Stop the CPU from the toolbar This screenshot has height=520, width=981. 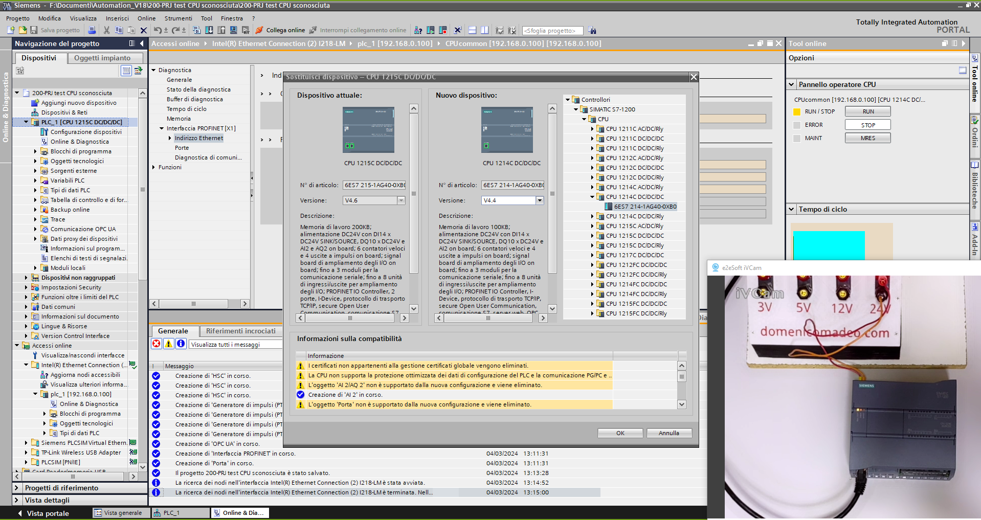pos(443,30)
